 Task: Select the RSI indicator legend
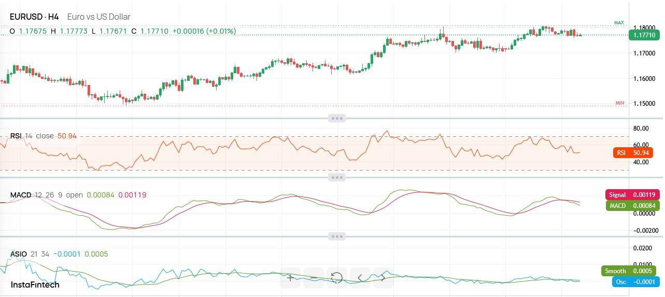(44, 136)
